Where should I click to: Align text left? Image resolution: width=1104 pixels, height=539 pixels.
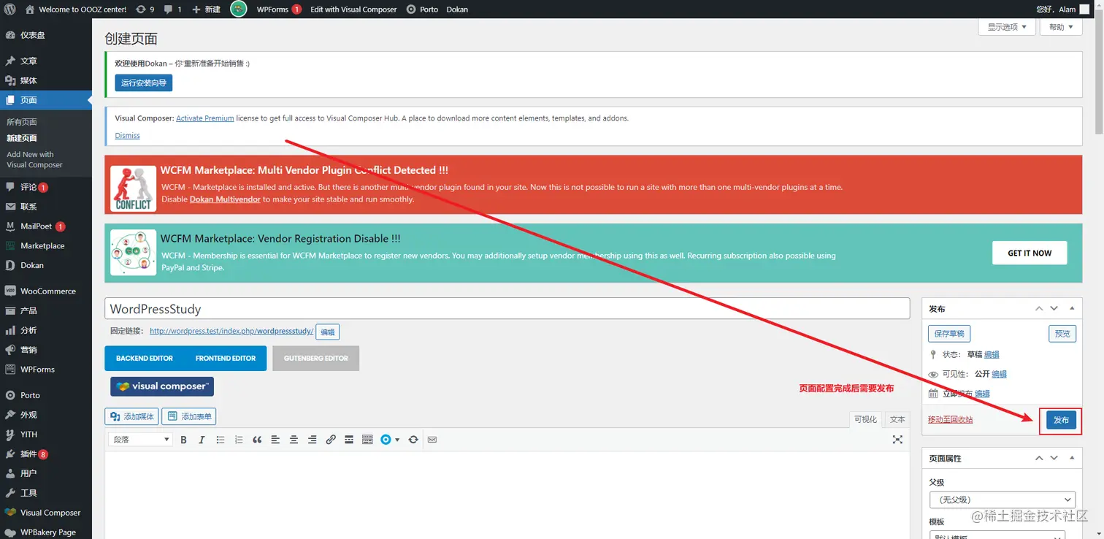coord(275,440)
